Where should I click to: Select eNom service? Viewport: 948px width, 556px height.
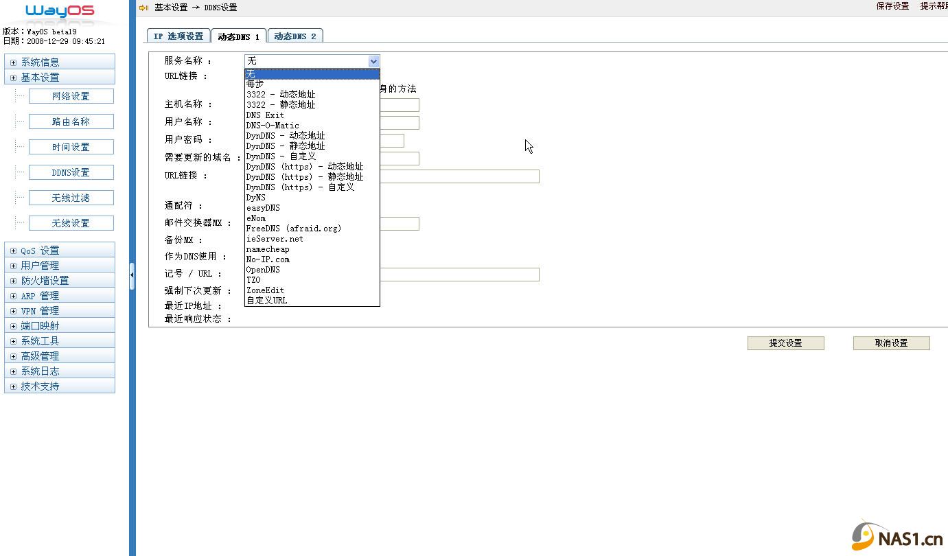click(312, 218)
